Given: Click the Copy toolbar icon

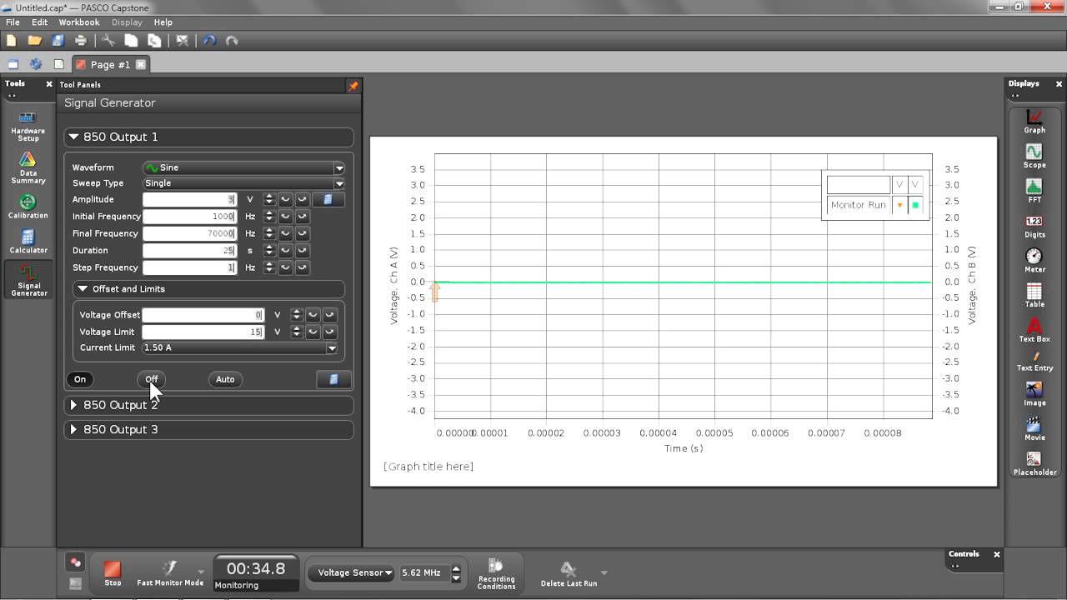Looking at the screenshot, I should [131, 40].
